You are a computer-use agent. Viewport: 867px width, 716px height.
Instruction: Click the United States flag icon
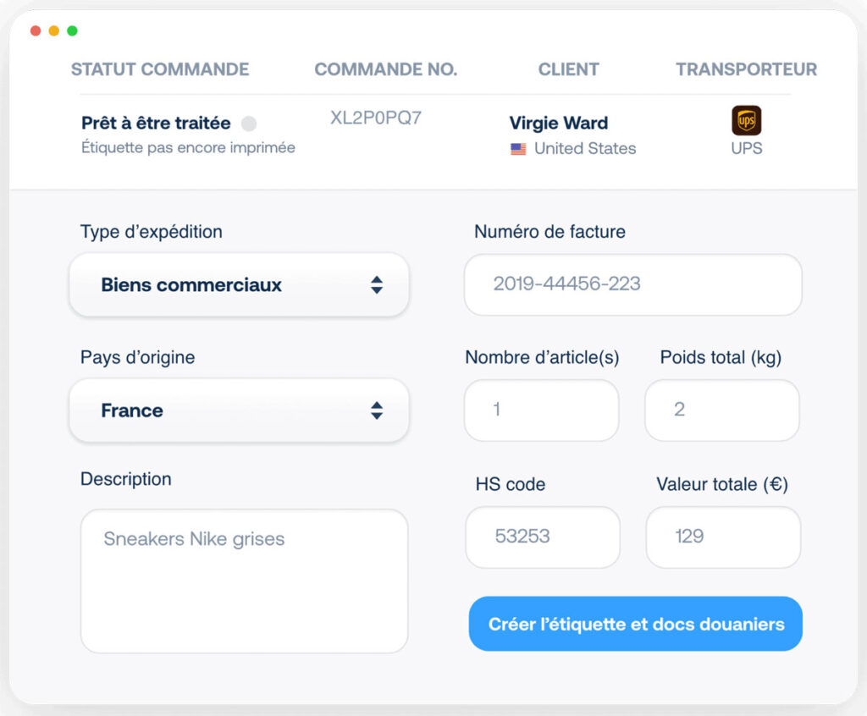tap(517, 149)
